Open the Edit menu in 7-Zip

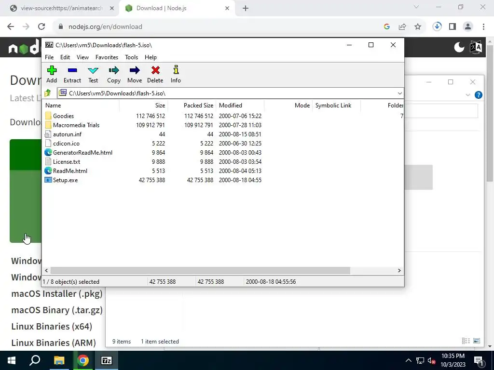pos(65,57)
